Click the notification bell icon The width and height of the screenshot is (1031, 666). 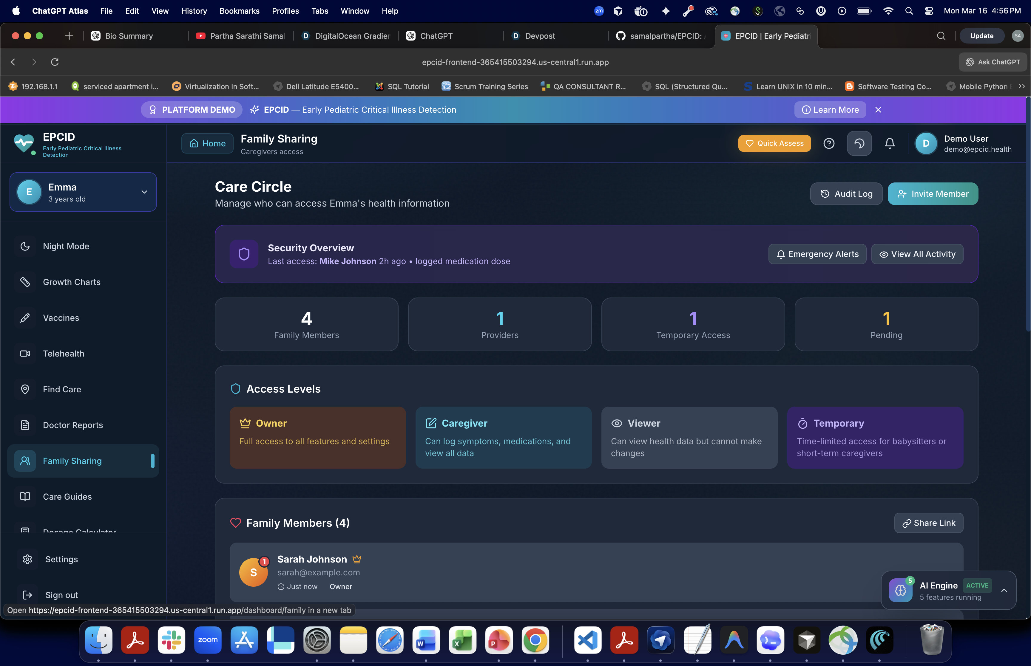pos(890,143)
